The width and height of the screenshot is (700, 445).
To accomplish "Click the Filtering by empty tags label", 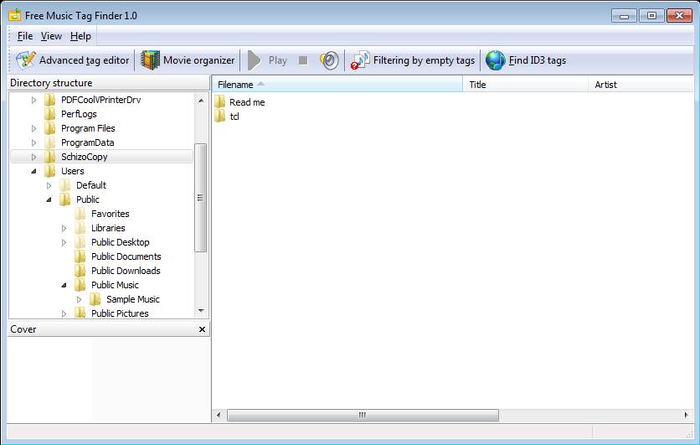I will pyautogui.click(x=425, y=60).
